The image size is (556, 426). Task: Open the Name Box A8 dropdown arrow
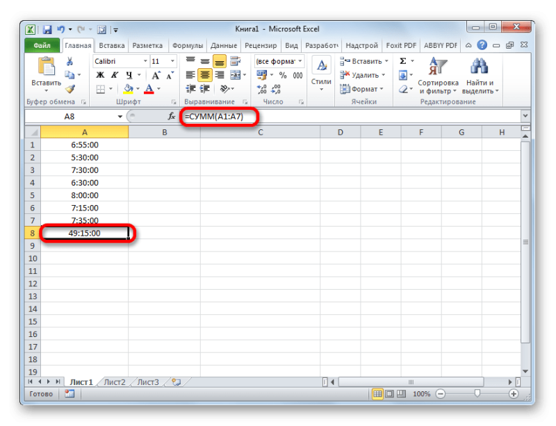120,116
